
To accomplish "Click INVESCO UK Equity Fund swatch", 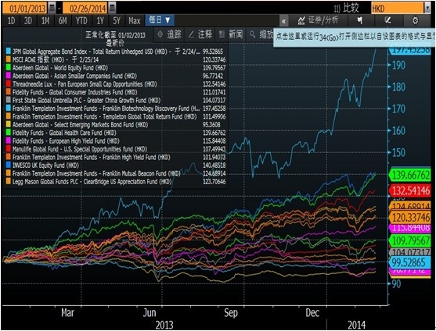I will tap(9, 165).
